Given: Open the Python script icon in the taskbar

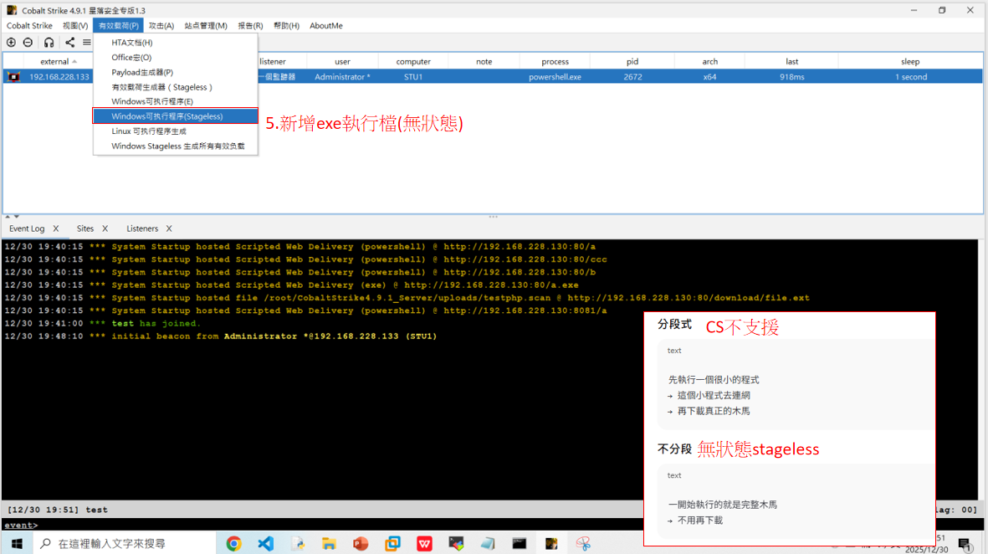Looking at the screenshot, I should 298,543.
